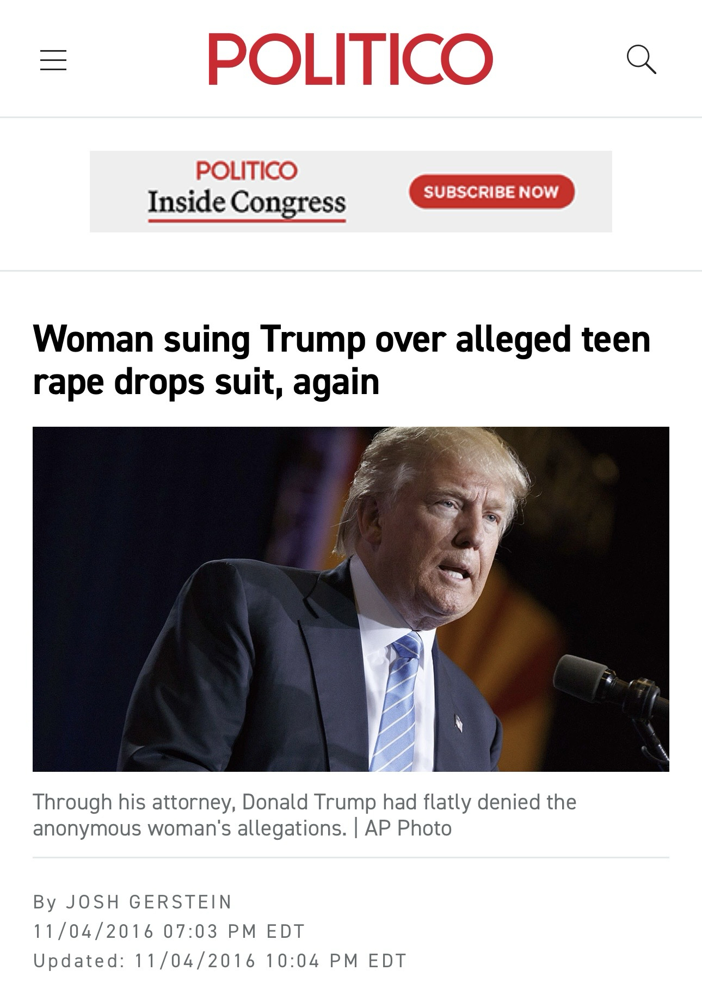Click author name Josh Gerstein

(x=149, y=902)
